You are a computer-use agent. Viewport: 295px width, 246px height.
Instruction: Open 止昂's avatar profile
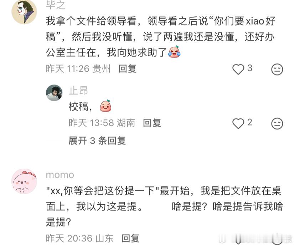point(54,93)
